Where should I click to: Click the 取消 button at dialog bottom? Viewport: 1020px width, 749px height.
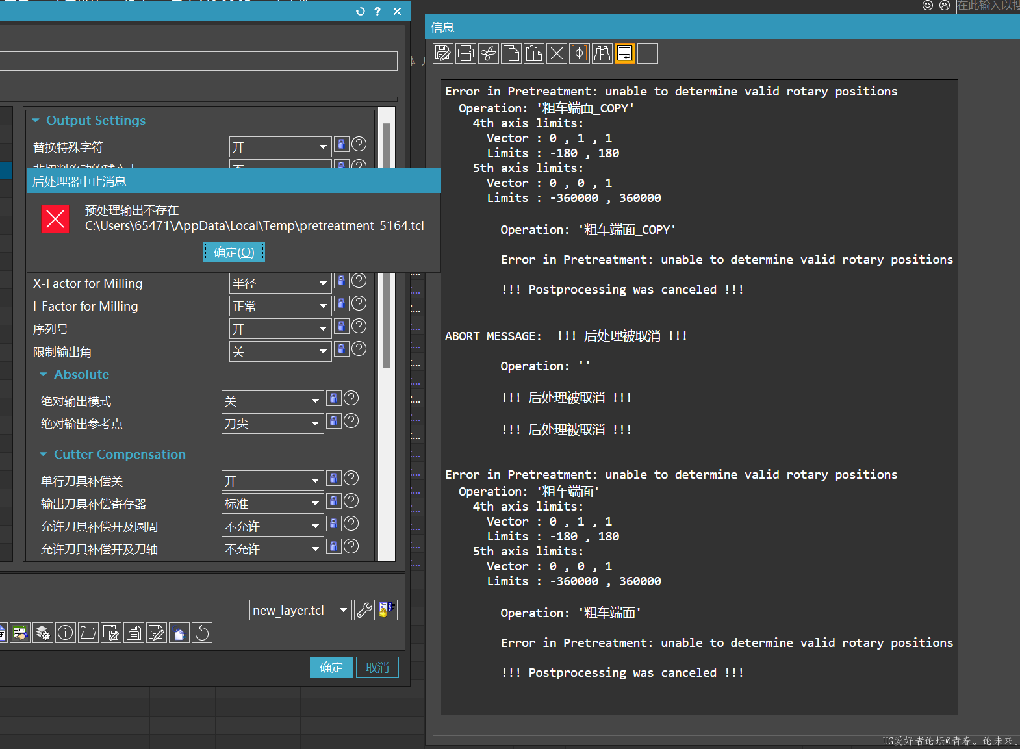(x=377, y=667)
